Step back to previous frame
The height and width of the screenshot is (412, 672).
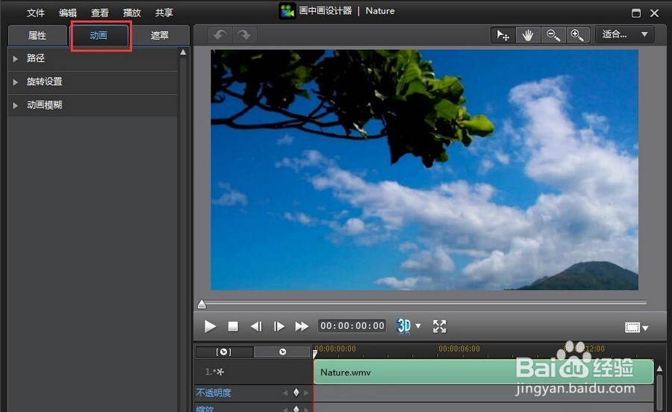point(256,326)
